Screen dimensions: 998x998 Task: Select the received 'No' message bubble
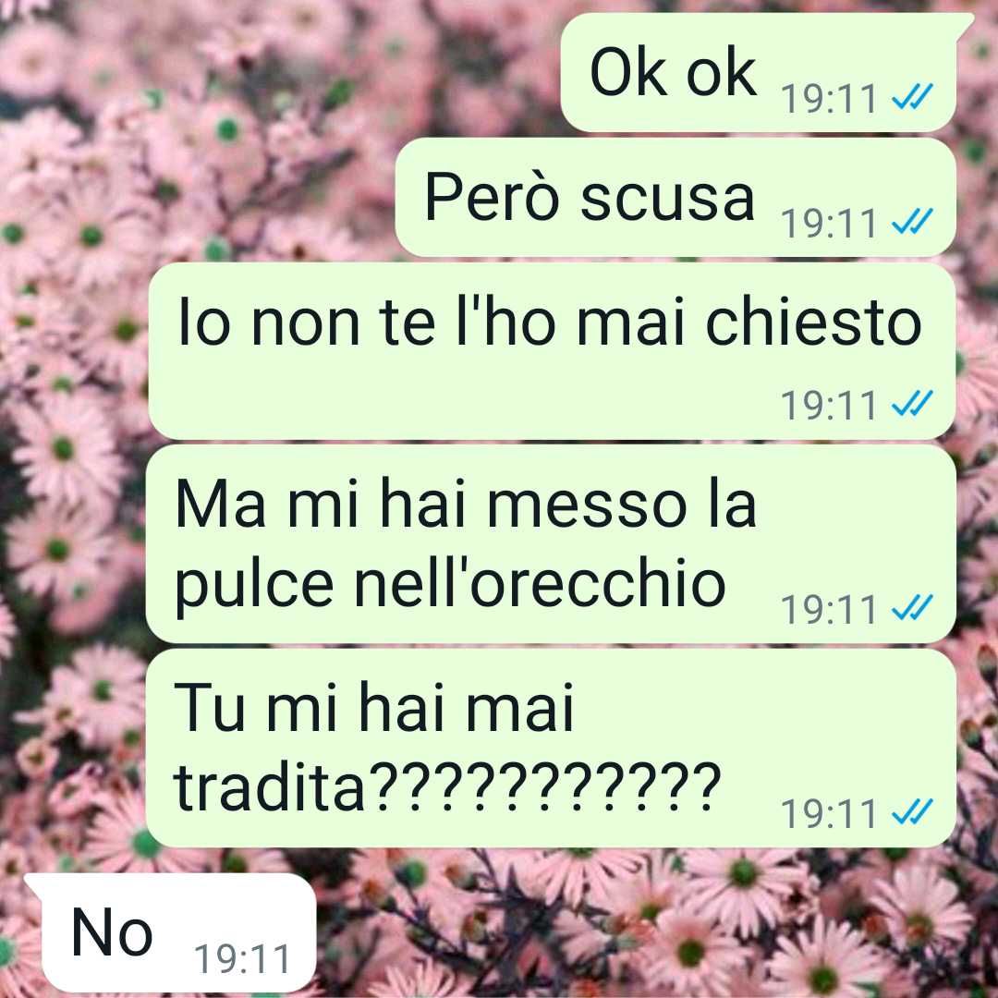coord(171,932)
